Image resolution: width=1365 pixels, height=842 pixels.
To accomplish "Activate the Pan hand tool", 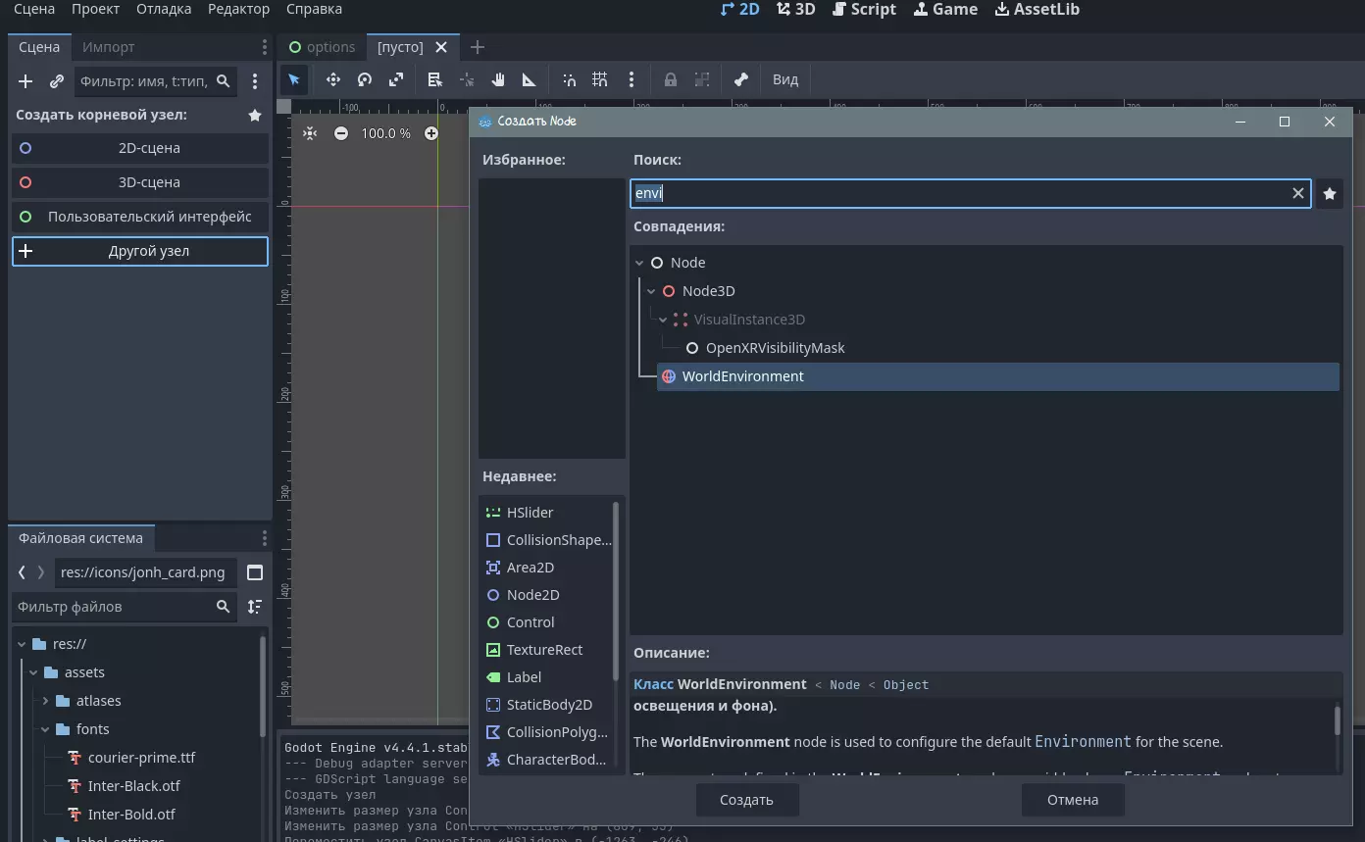I will click(498, 79).
